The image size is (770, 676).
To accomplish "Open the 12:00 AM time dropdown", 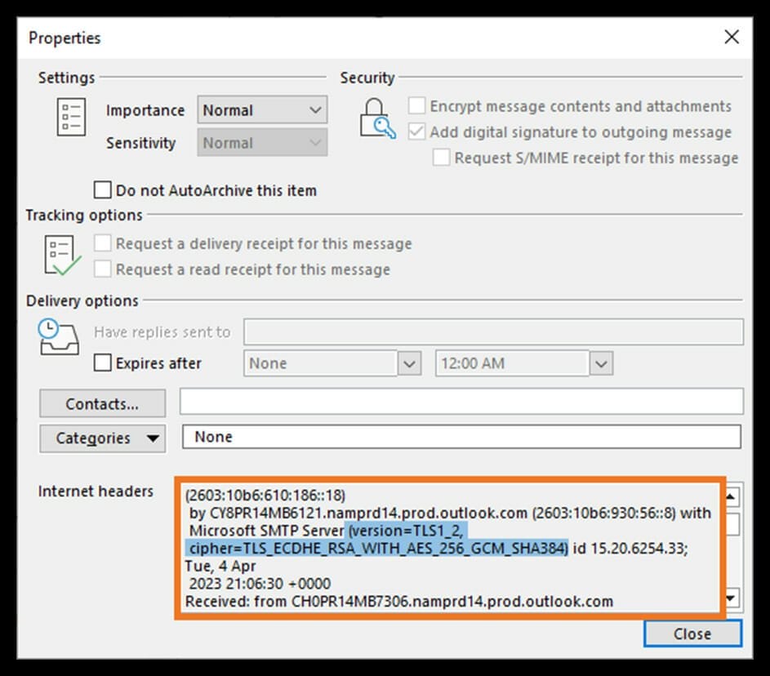I will [601, 363].
